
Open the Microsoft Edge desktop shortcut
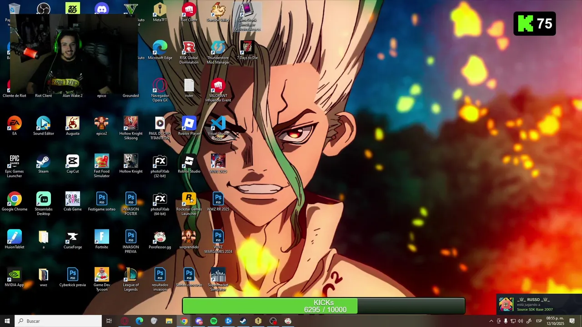click(160, 50)
